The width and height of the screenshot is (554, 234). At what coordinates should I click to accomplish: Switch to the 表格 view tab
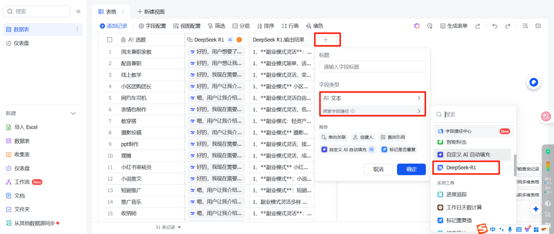(x=108, y=12)
